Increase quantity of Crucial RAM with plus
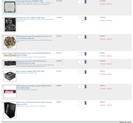133x123 pixels. (x=85, y=53)
